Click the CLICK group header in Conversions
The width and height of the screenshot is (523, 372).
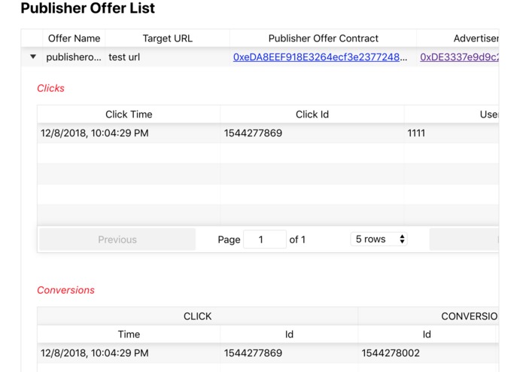[197, 316]
